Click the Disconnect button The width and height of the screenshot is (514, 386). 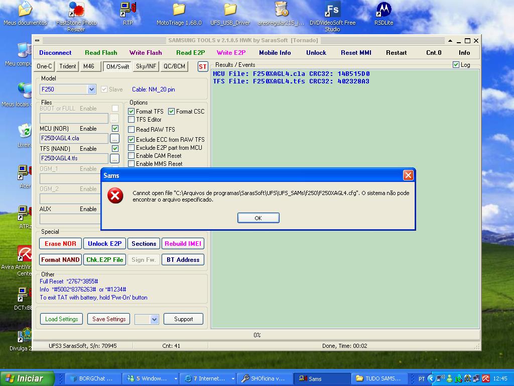[x=55, y=52]
